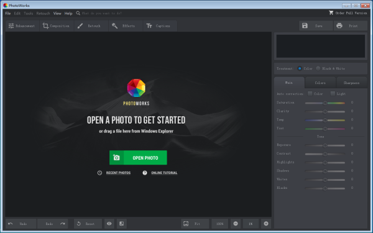The width and height of the screenshot is (373, 233).
Task: Click the zoom out minus icon
Action: click(236, 224)
